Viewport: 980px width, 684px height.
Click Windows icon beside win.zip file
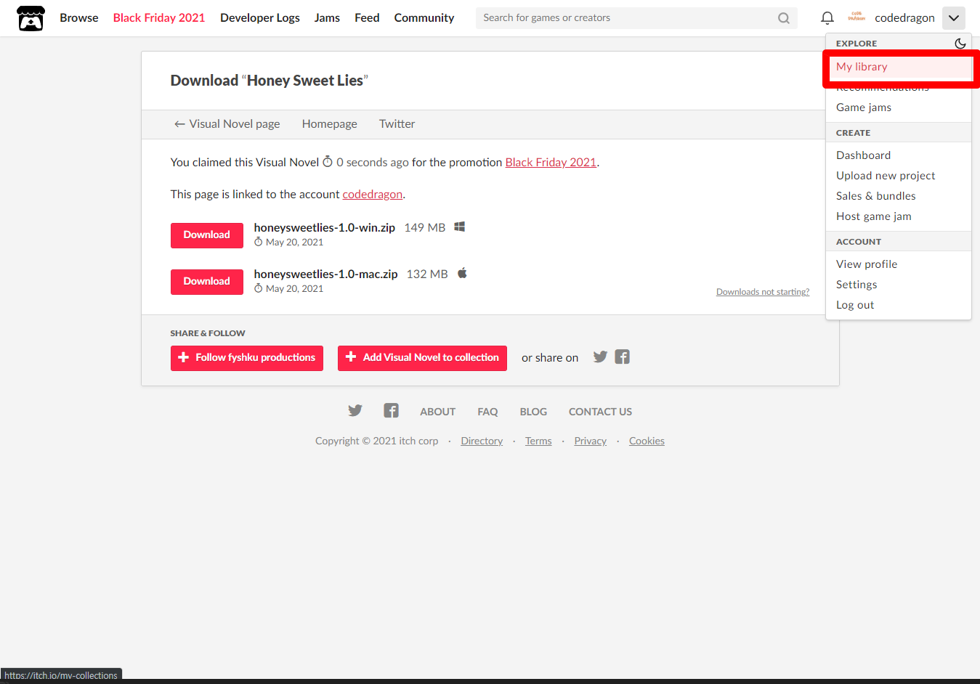tap(459, 227)
